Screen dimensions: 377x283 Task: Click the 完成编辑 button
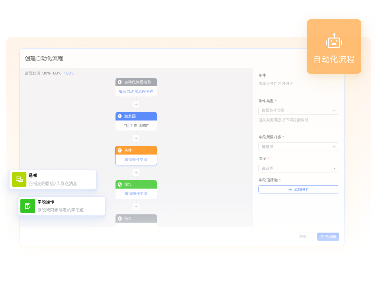tap(328, 237)
